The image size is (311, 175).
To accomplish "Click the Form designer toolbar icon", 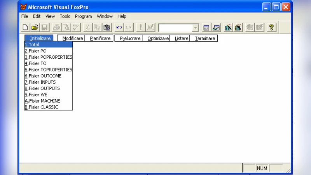I will 229,28.
